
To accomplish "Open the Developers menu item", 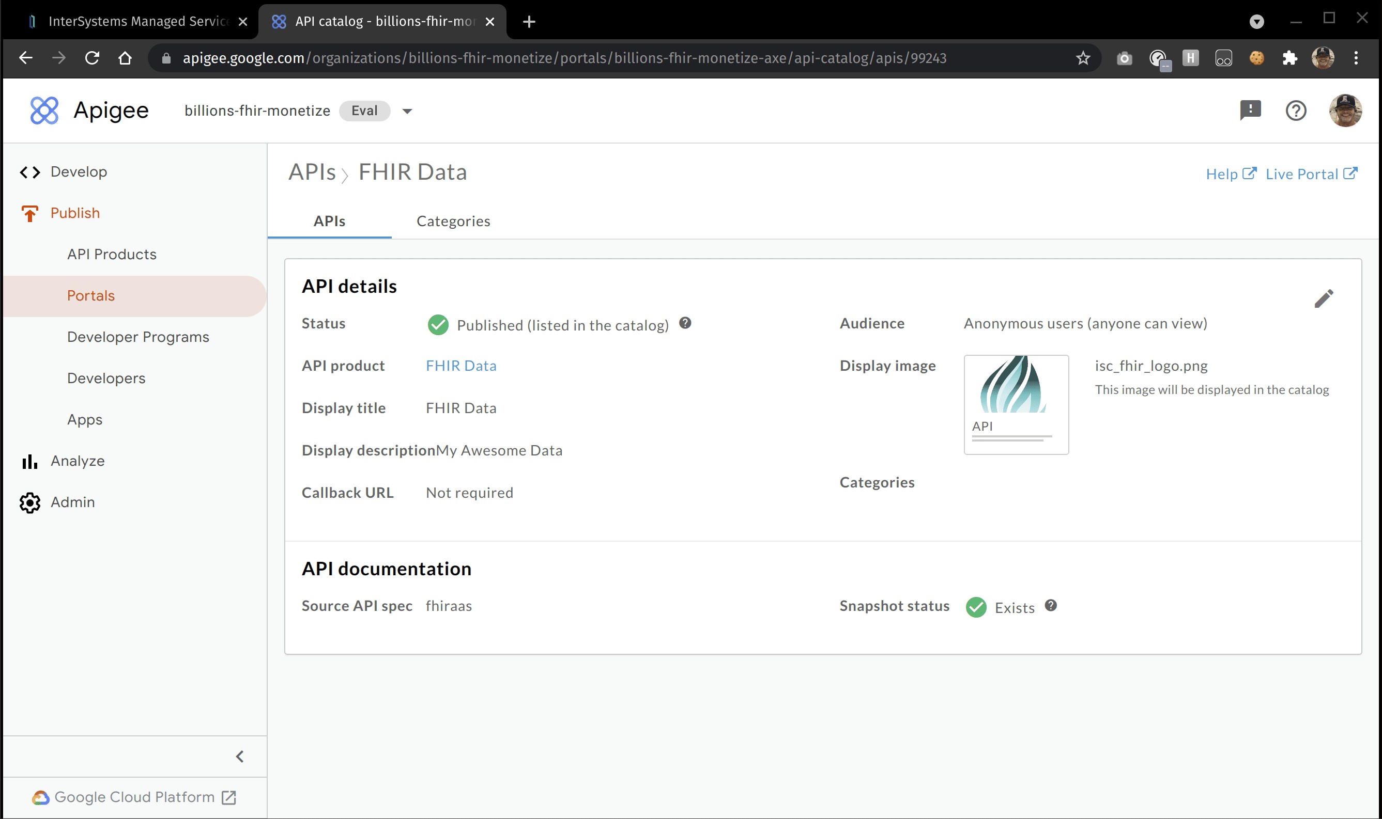I will tap(106, 378).
